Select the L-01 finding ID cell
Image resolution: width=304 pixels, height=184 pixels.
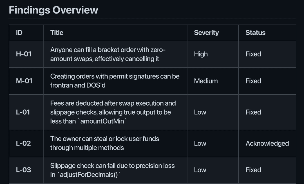[x=23, y=112]
